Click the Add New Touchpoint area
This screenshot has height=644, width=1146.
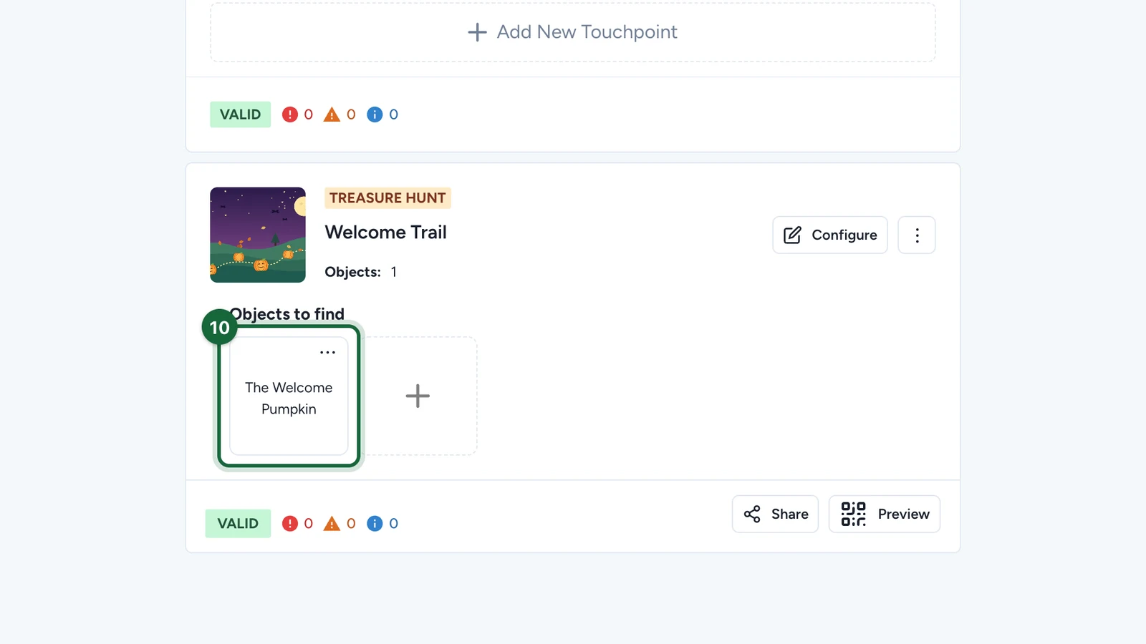pyautogui.click(x=572, y=32)
